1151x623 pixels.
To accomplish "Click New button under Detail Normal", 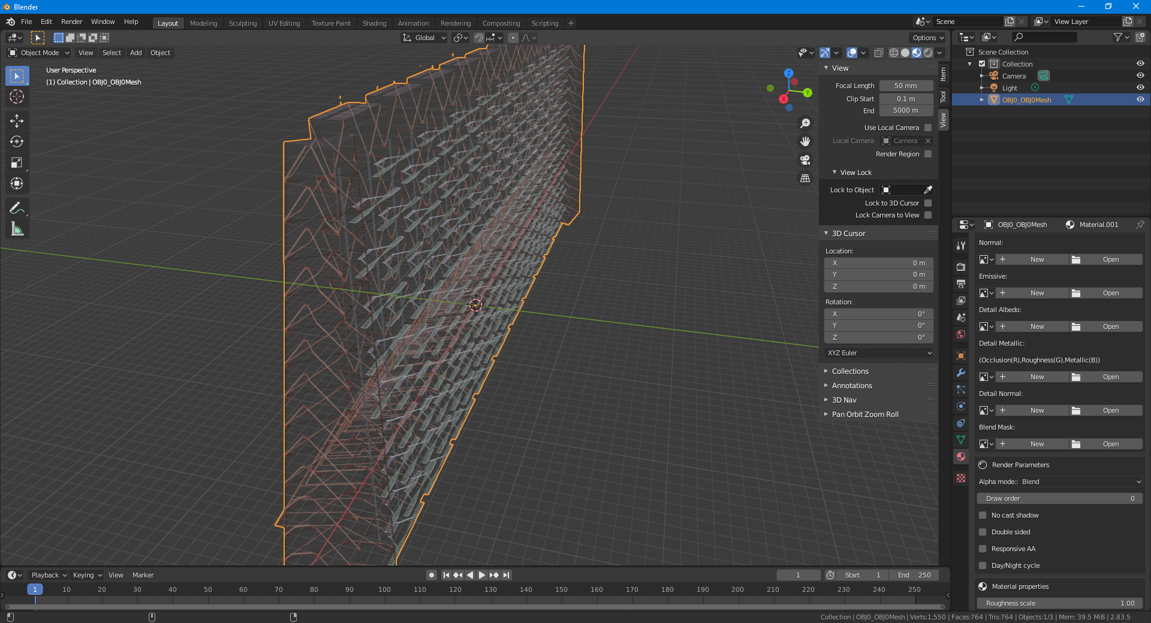I will click(1037, 410).
